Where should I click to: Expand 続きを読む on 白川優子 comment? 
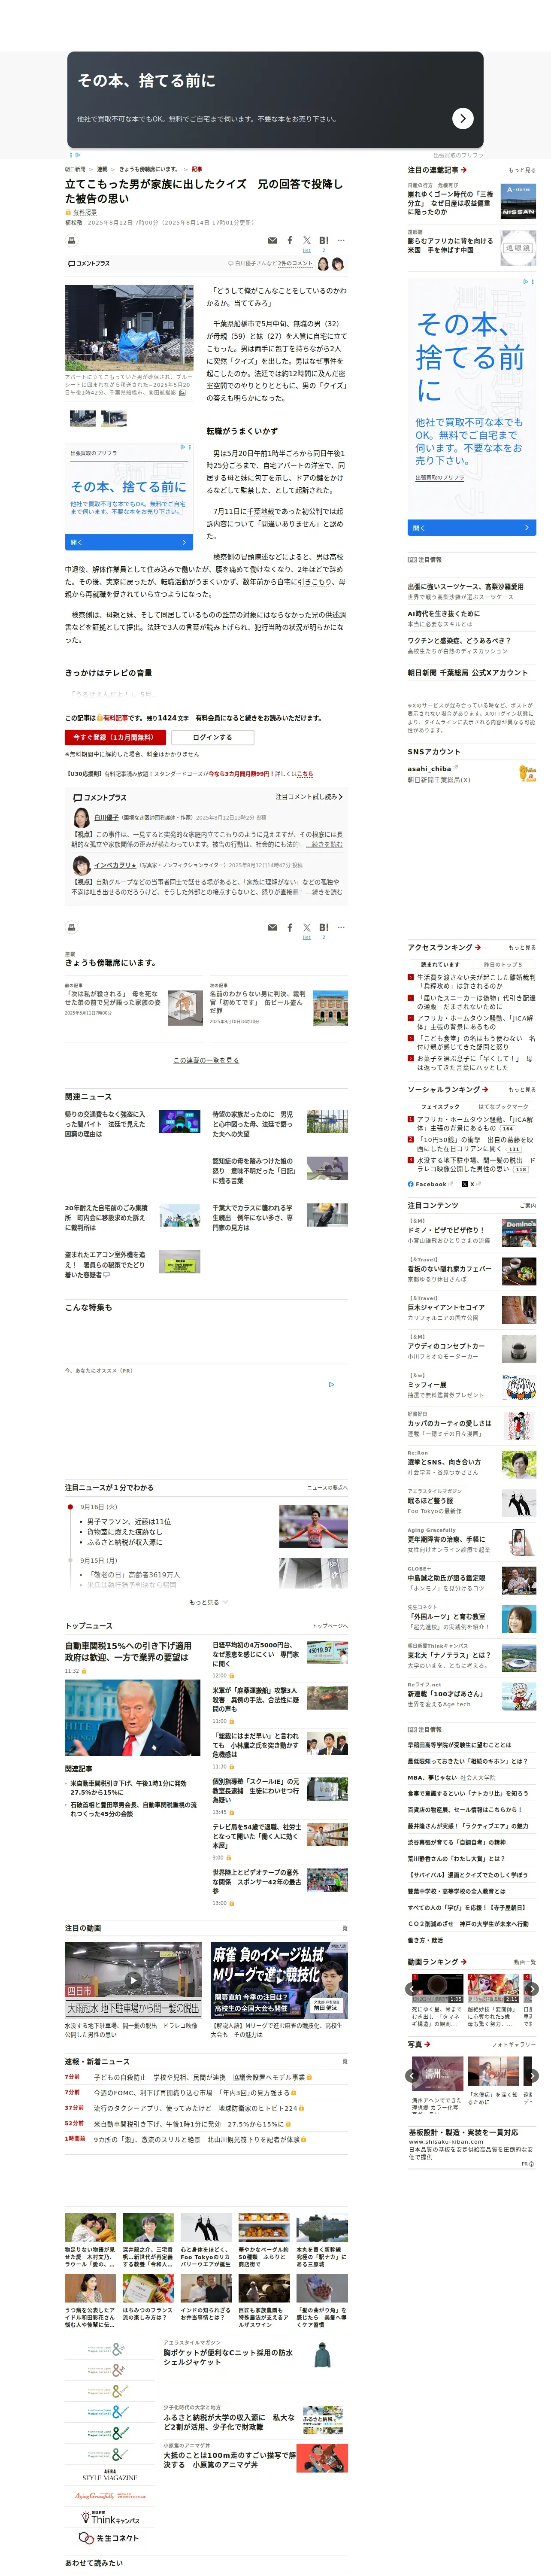[324, 844]
